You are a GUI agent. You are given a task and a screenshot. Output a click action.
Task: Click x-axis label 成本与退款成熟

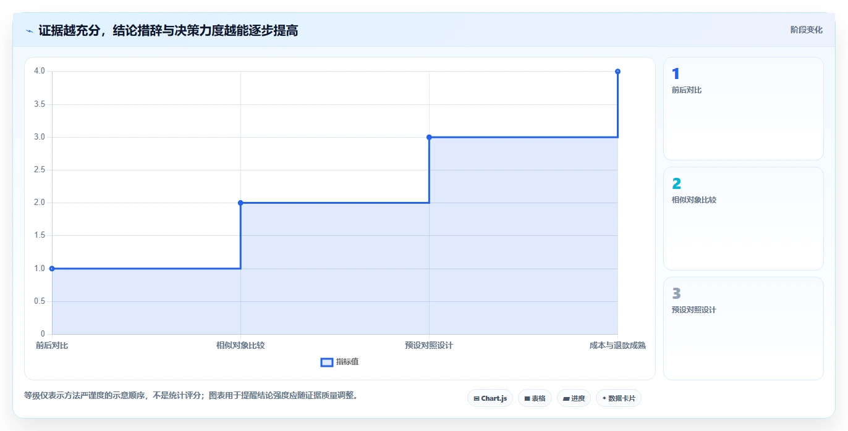click(617, 345)
